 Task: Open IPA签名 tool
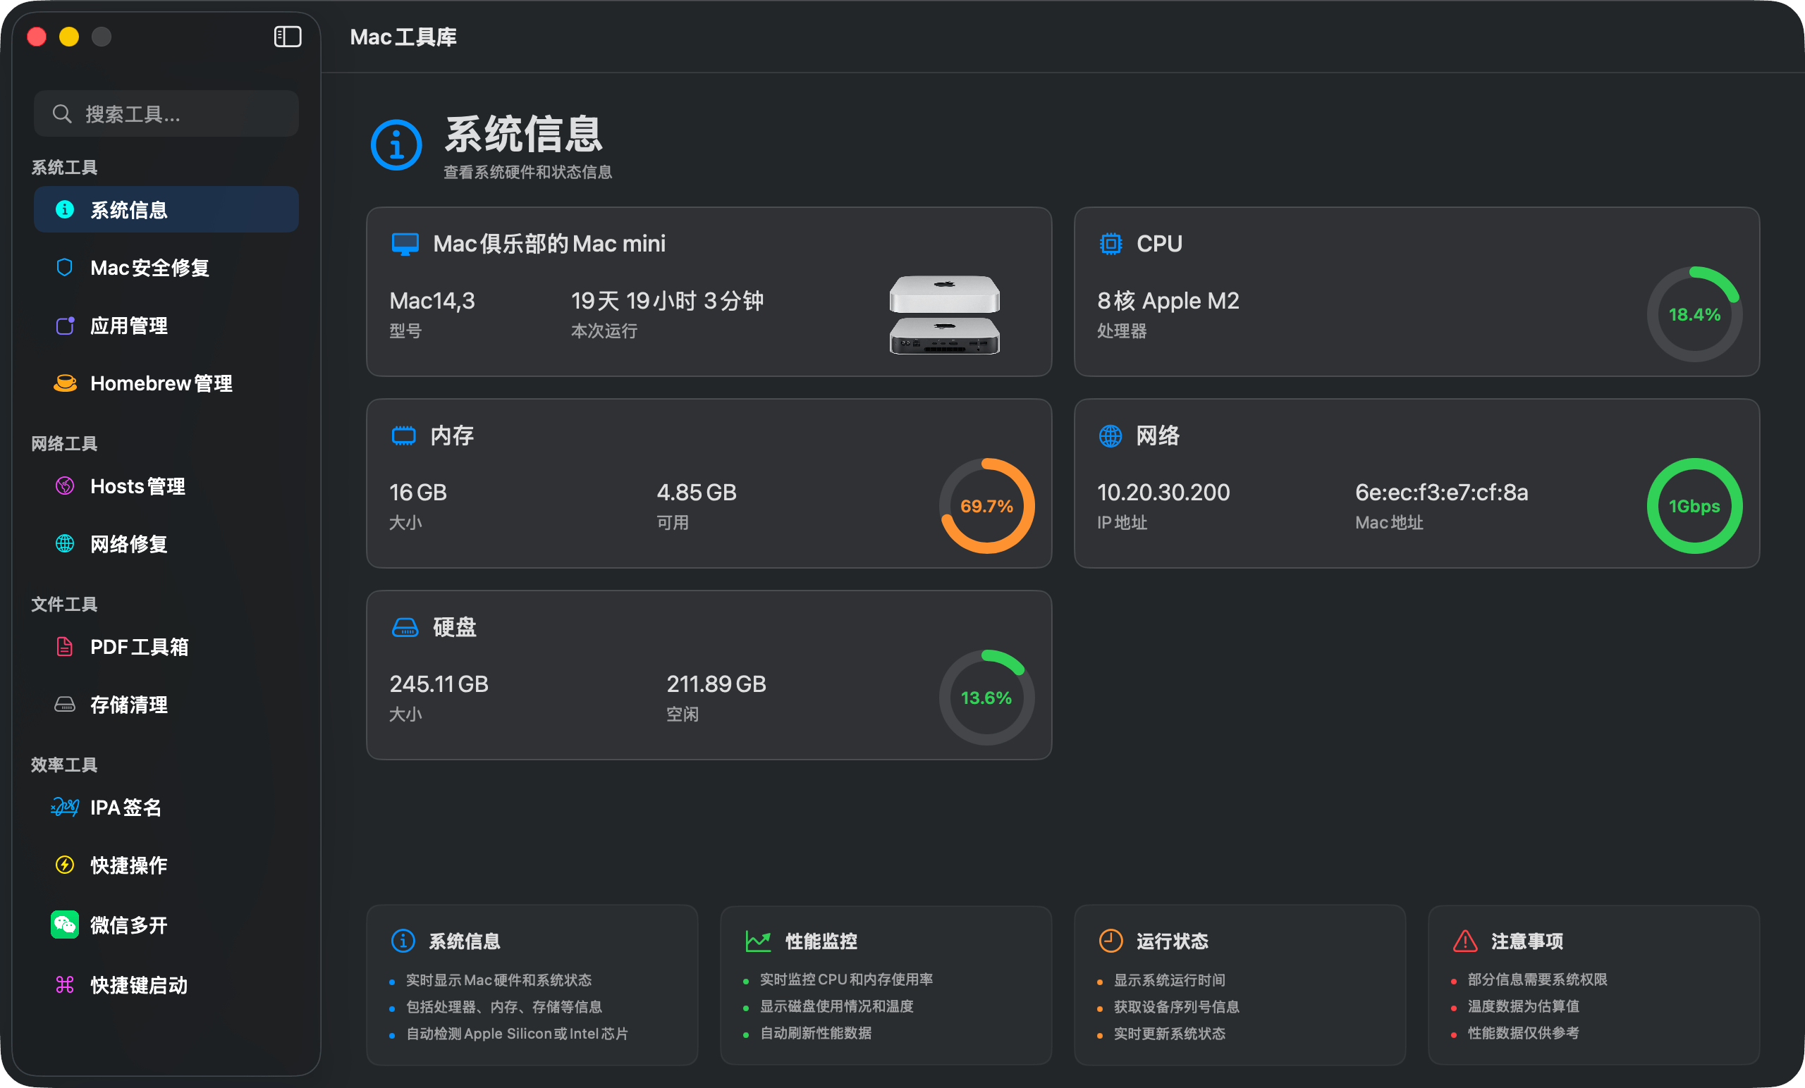[x=125, y=807]
